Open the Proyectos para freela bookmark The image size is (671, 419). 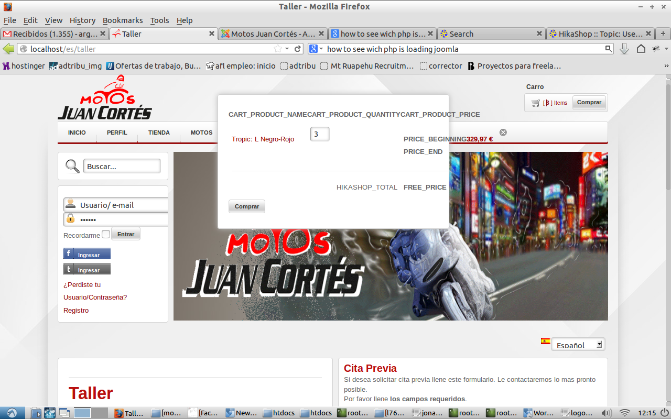(x=514, y=66)
